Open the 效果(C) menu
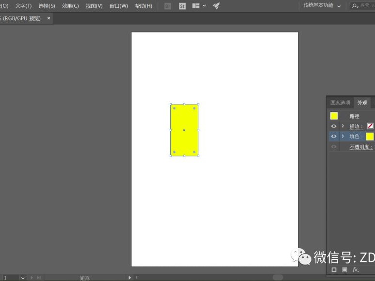375x281 pixels. click(70, 6)
